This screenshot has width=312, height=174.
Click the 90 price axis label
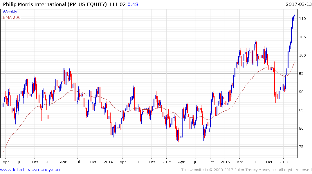point(301,92)
